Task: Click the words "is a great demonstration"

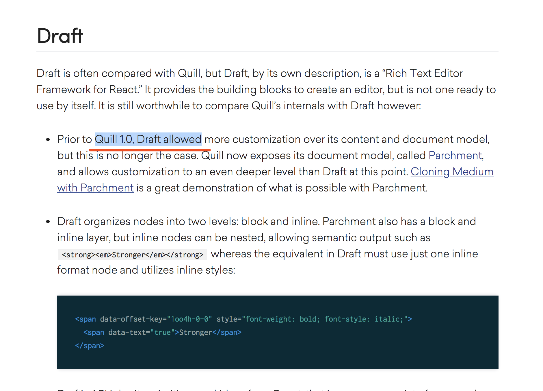Action: 195,188
